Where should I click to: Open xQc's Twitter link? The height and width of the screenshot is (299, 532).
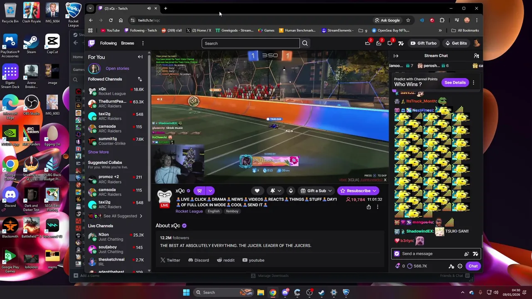[170, 260]
